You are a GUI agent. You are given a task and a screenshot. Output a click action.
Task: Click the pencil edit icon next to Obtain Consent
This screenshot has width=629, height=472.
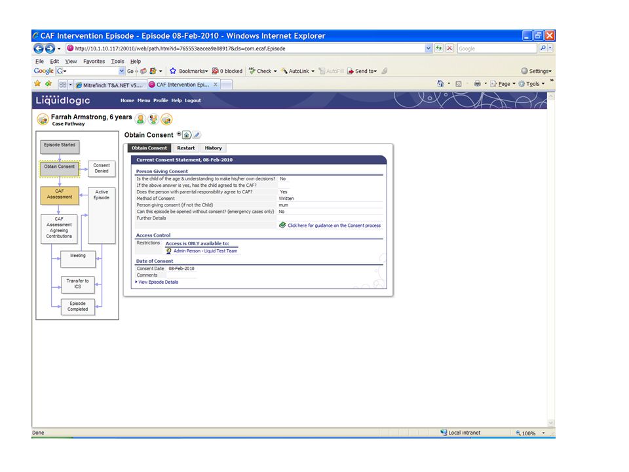(197, 135)
